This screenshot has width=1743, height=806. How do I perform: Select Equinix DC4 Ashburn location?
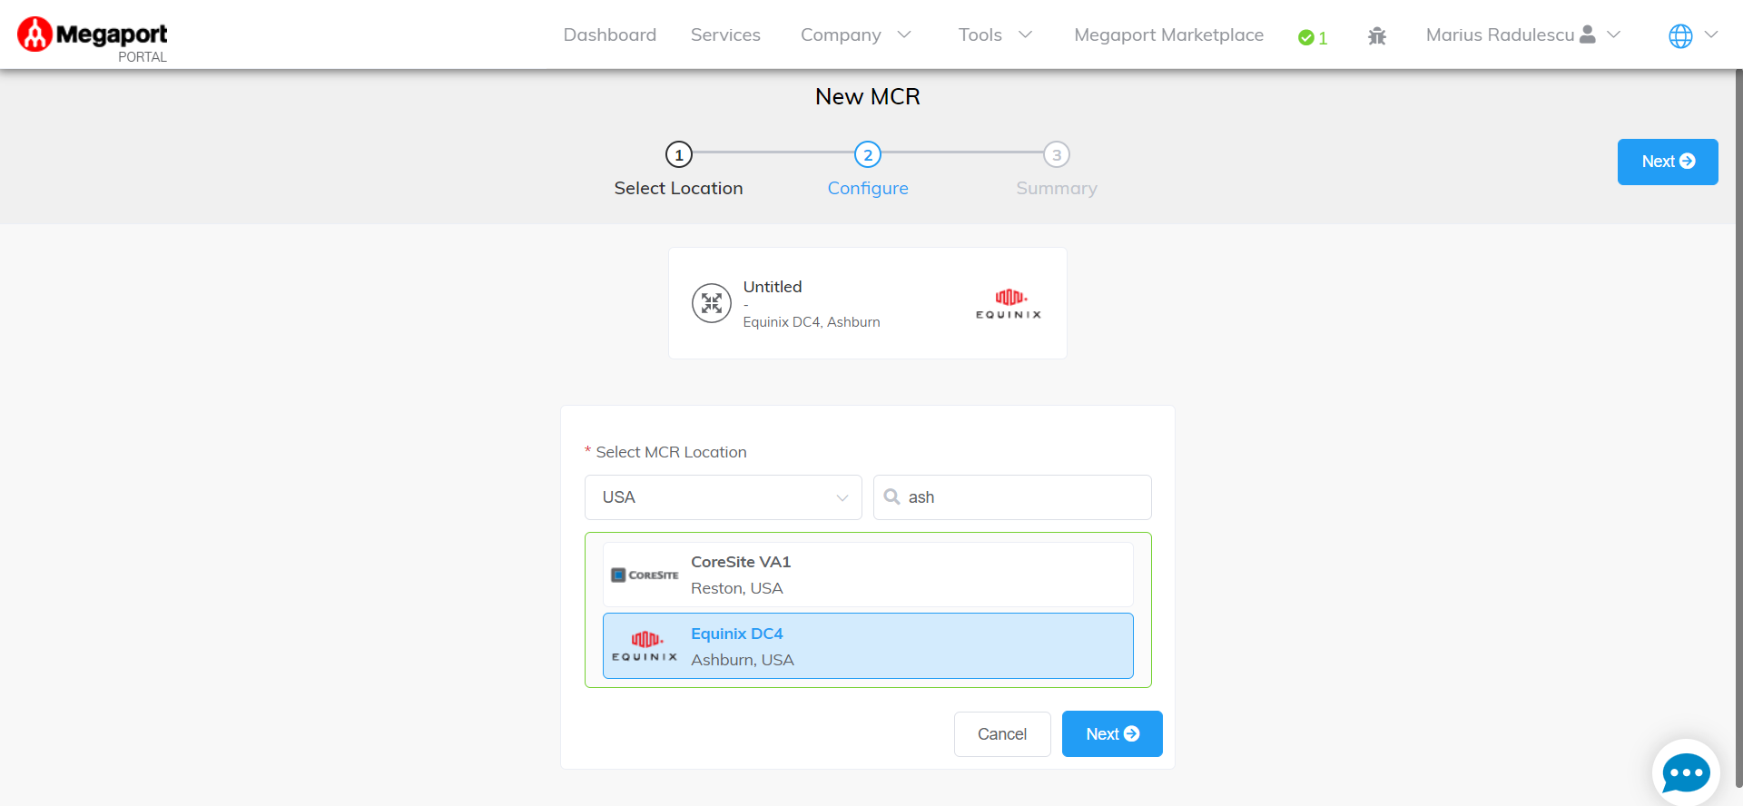click(868, 646)
